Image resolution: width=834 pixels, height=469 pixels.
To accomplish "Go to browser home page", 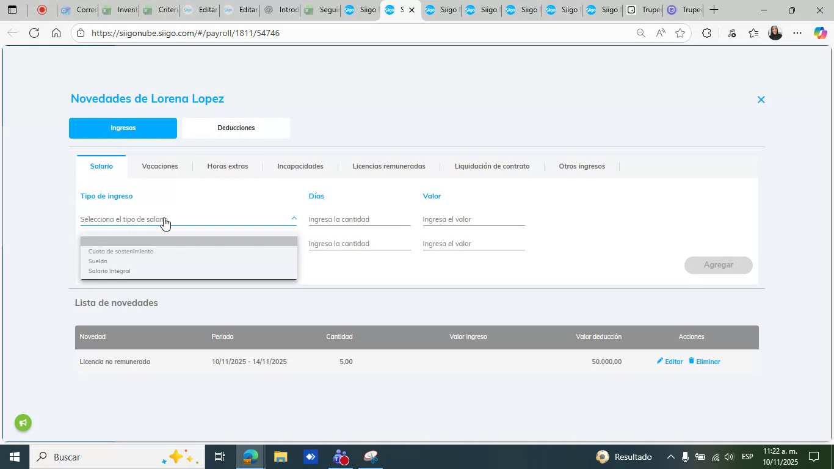I will (56, 33).
